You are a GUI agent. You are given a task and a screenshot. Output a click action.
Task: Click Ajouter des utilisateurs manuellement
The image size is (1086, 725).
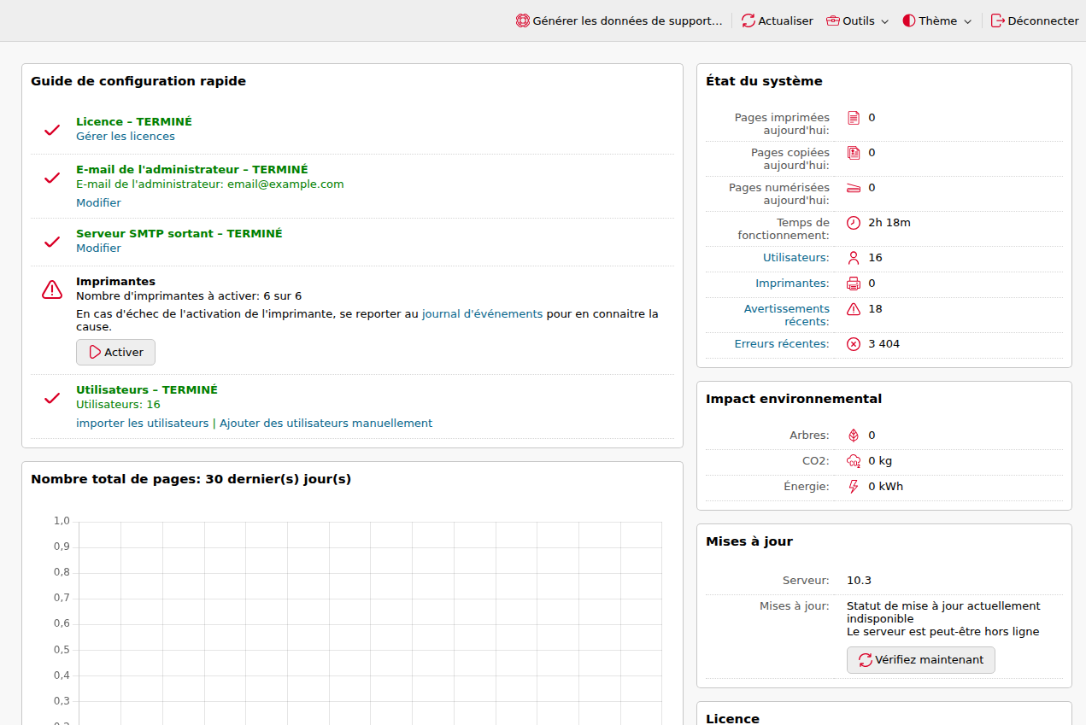tap(326, 424)
